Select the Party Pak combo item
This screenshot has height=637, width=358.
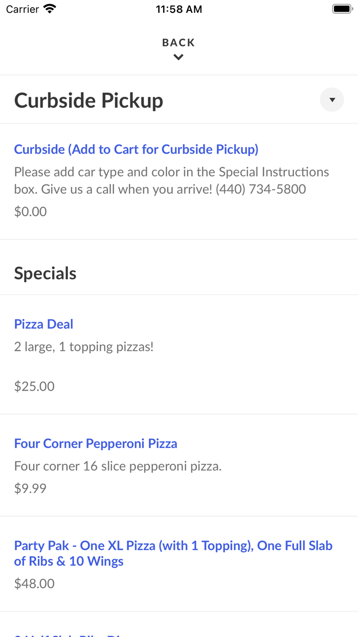(x=173, y=553)
